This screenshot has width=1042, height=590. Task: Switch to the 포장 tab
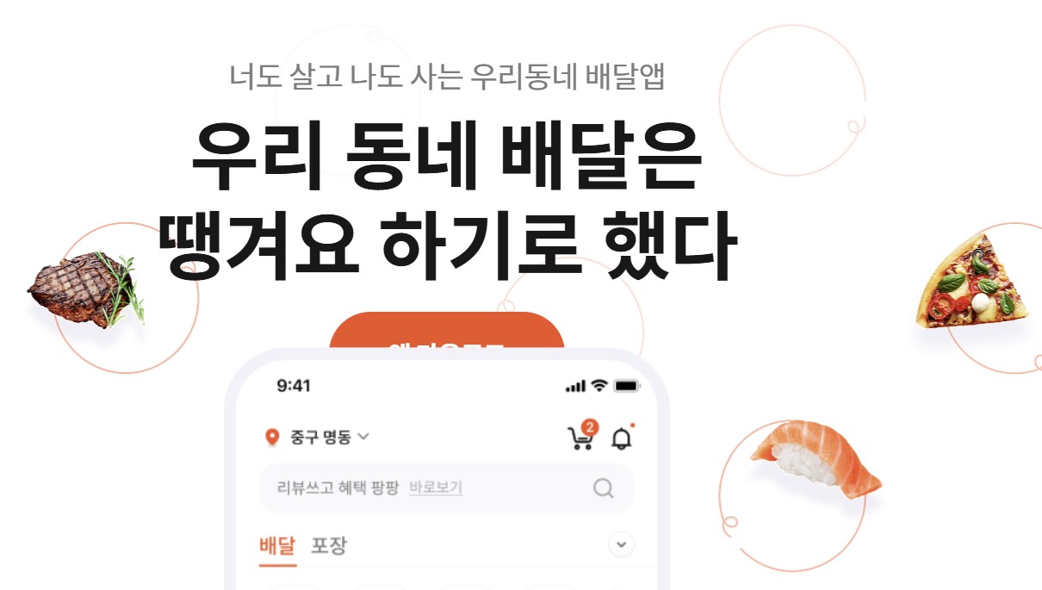pyautogui.click(x=329, y=545)
